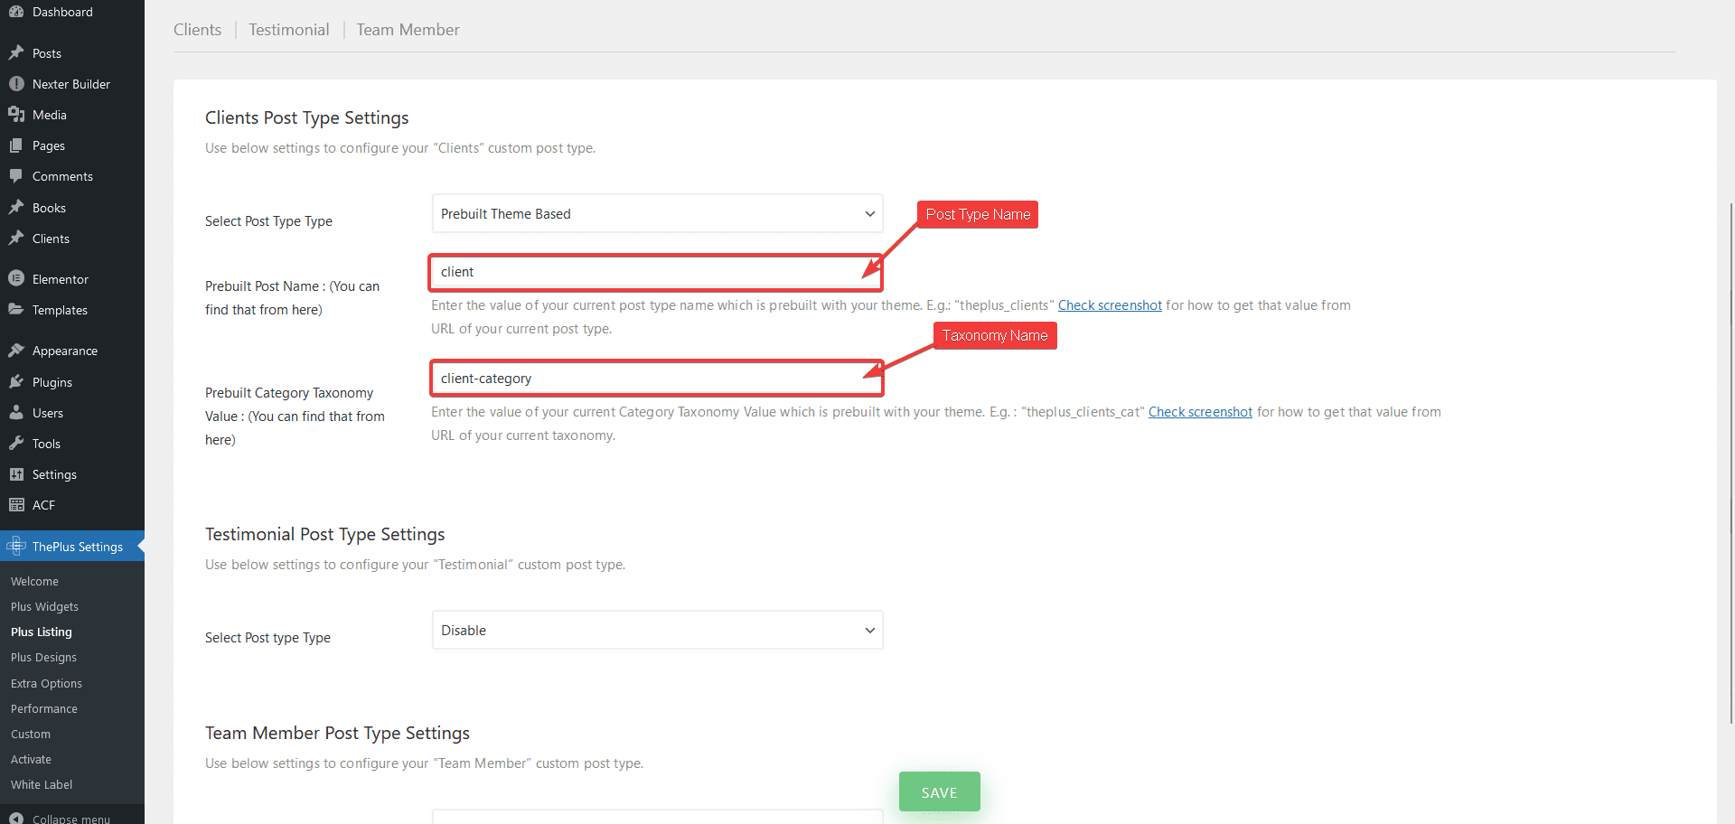Switch to the Clients tab

tap(197, 30)
